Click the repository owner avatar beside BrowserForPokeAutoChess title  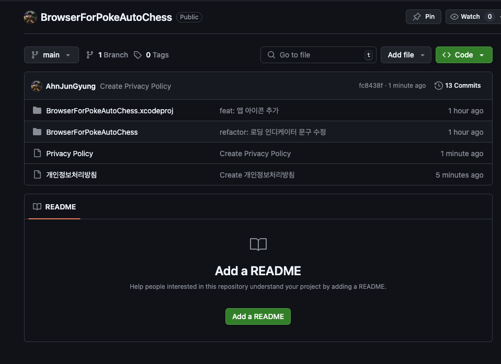30,17
